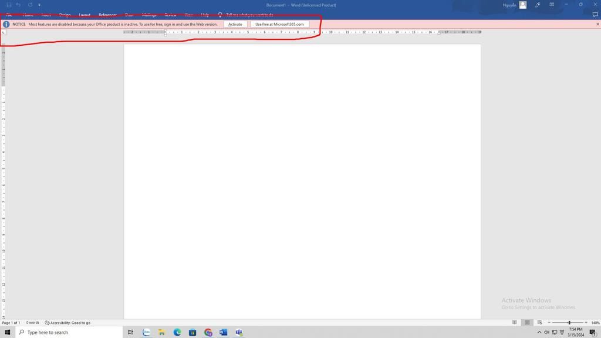Click the zoom in plus button
601x338 pixels.
(x=586, y=323)
